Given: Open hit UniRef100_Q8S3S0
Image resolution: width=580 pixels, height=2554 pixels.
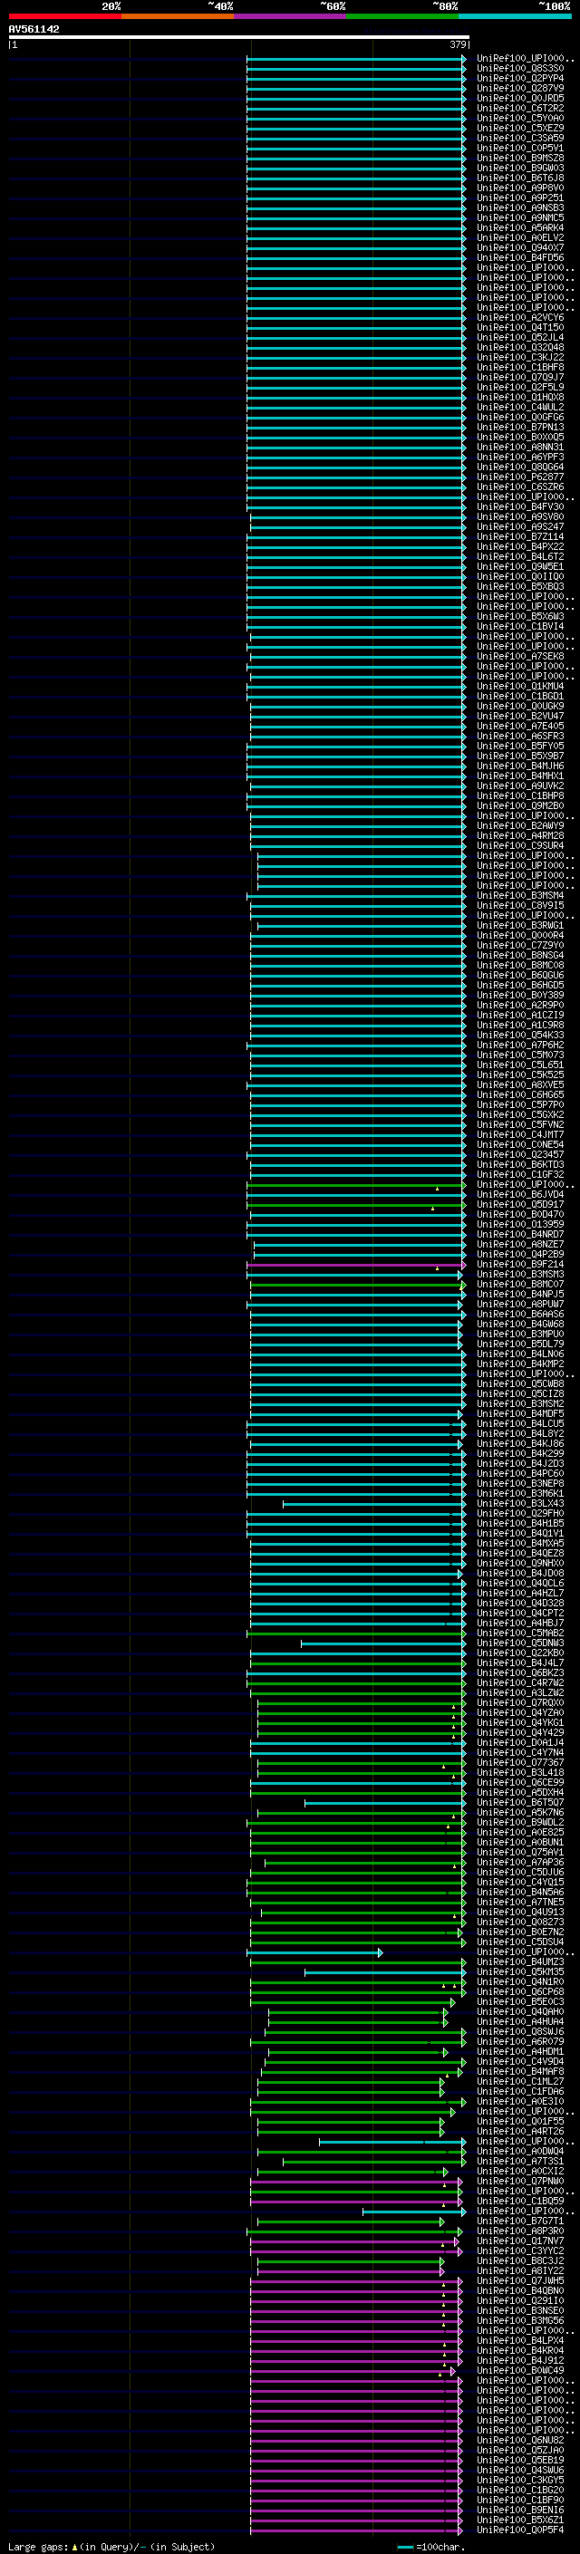Looking at the screenshot, I should pos(519,69).
